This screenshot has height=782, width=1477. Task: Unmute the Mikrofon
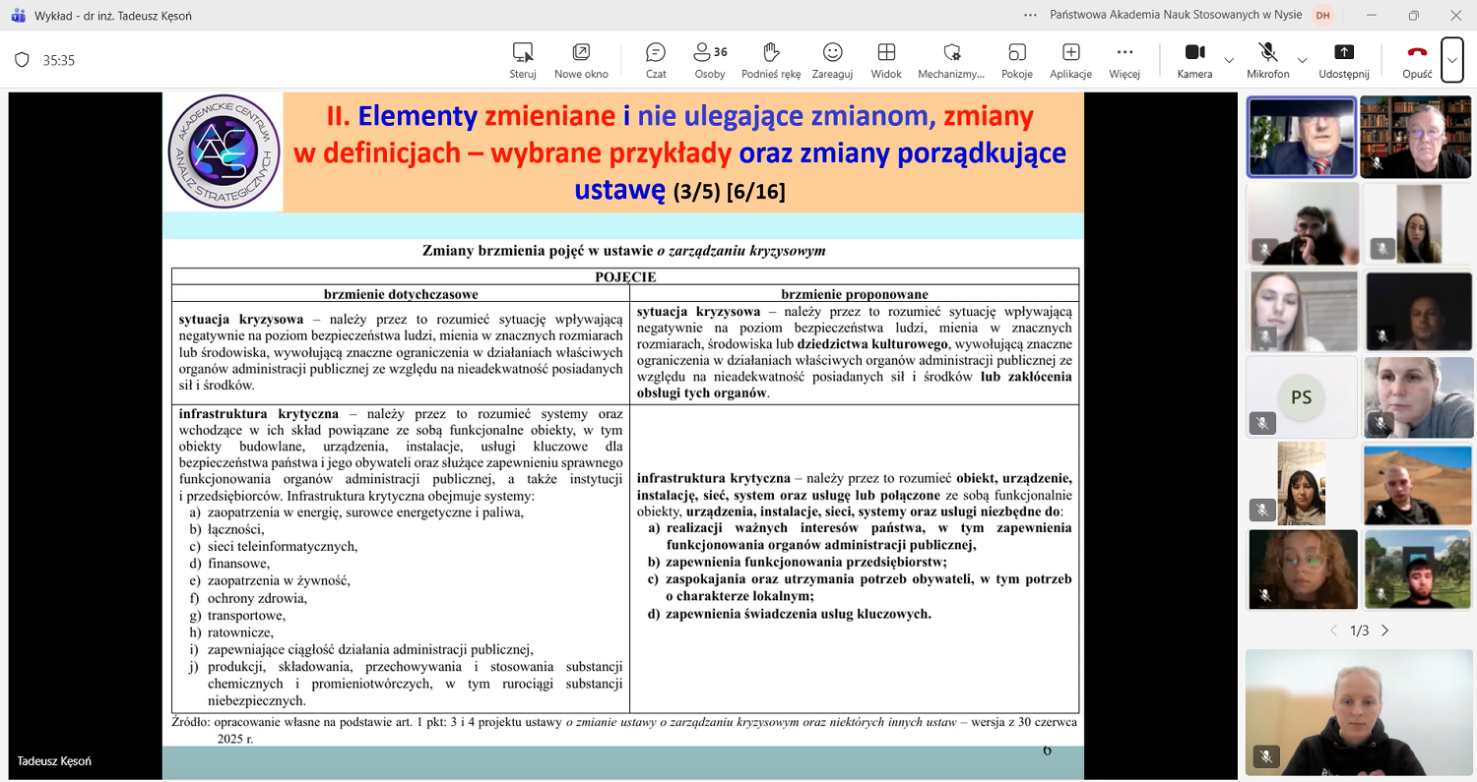tap(1267, 60)
